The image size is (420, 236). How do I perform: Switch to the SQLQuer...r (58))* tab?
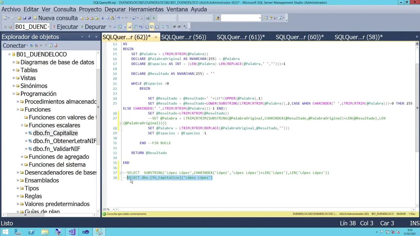[x=359, y=37]
